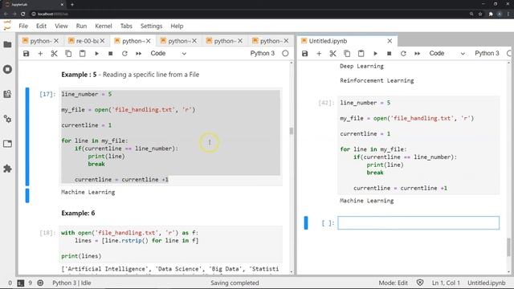Viewport: 514px width, 289px height.
Task: Reload the browser page
Action: coord(23,14)
